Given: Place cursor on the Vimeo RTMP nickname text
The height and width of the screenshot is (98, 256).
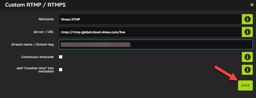Looking at the screenshot, I should point(70,19).
